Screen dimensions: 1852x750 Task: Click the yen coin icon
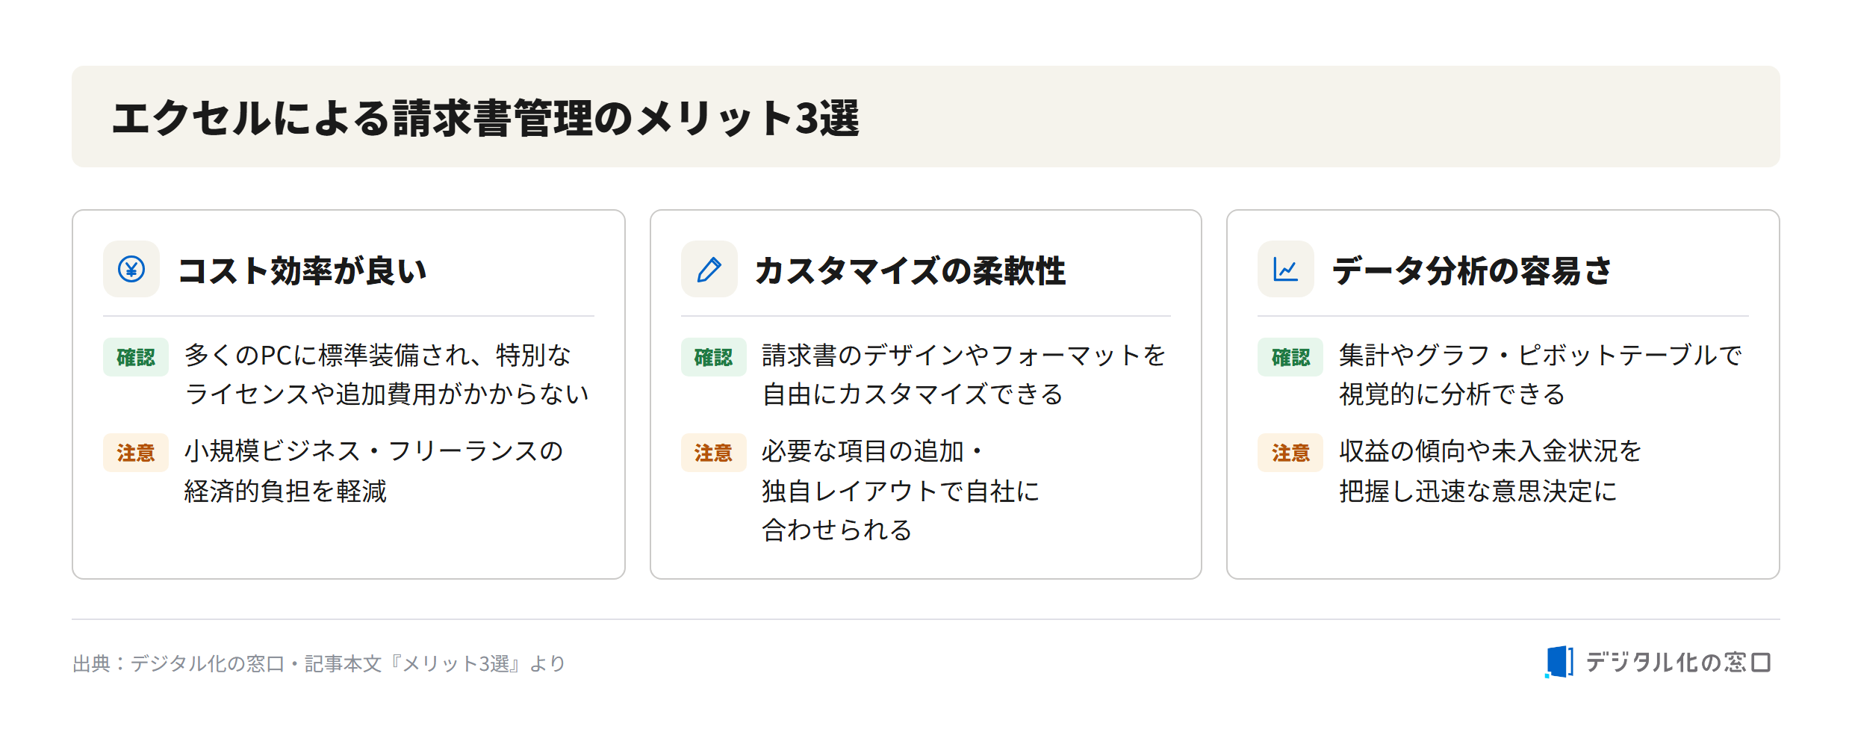coord(131,269)
